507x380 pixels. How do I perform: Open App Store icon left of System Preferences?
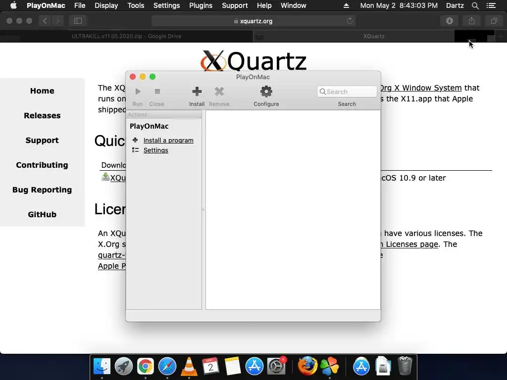pyautogui.click(x=254, y=367)
